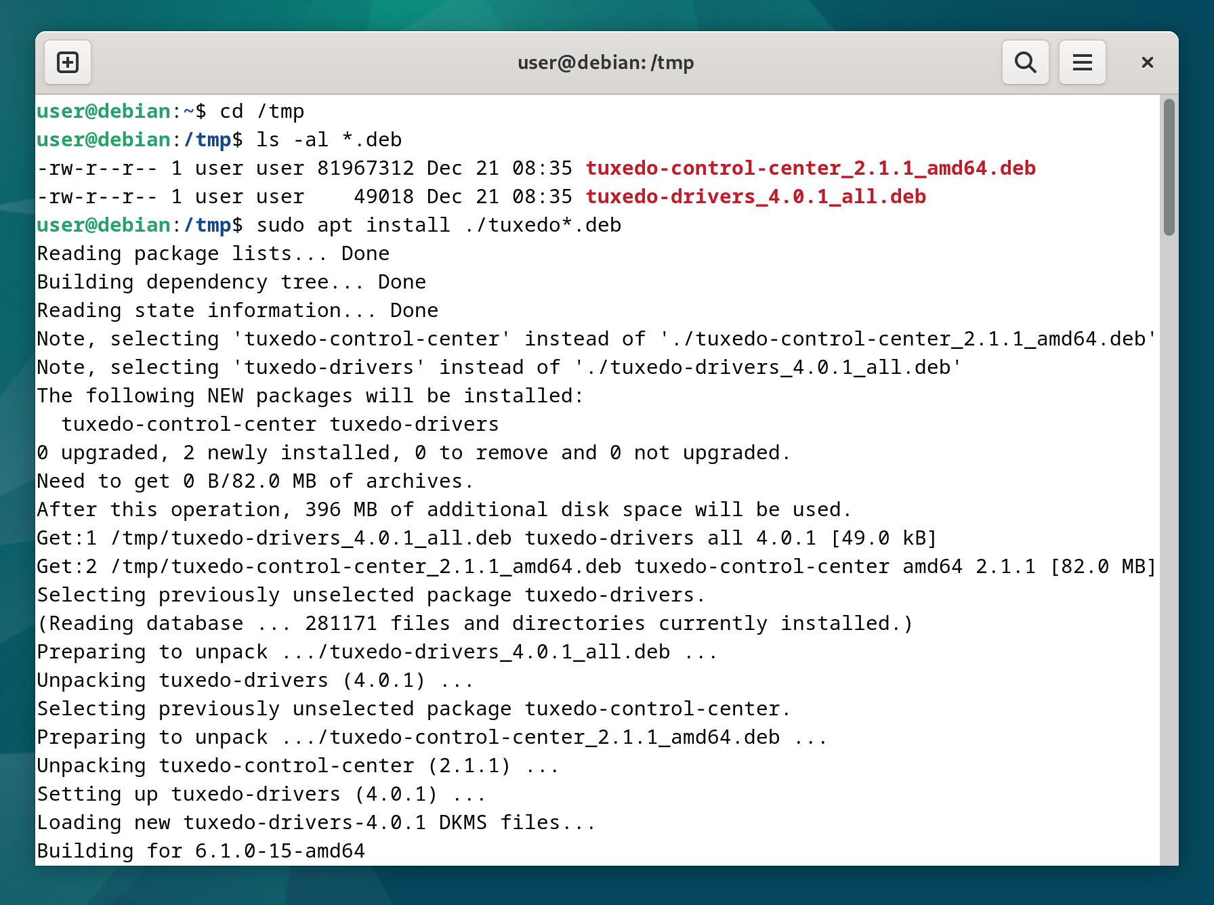Click 'sudo apt install ./tuxedo*.deb' command
The image size is (1214, 905).
click(439, 225)
